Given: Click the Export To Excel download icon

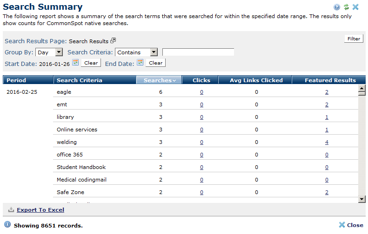Looking at the screenshot, I should 11,210.
